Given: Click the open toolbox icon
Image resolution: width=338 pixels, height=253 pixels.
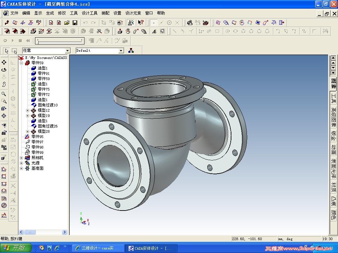Looking at the screenshot, I should click(x=205, y=23).
